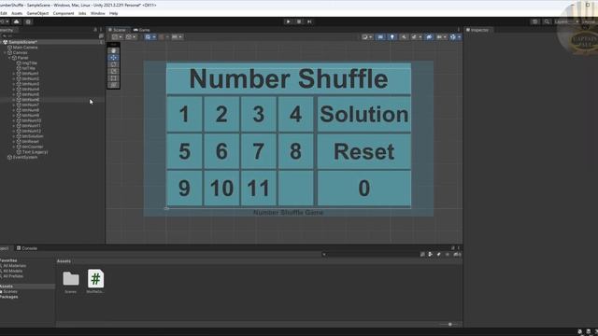Image resolution: width=598 pixels, height=336 pixels.
Task: Open scene camera settings dropdown
Action: coord(441,37)
